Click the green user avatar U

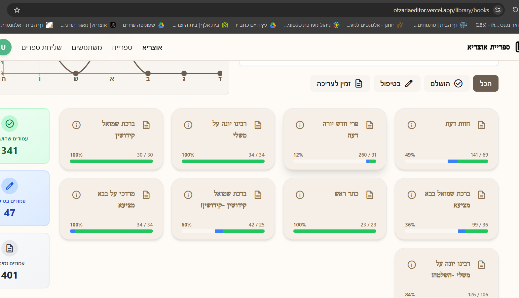pos(4,47)
